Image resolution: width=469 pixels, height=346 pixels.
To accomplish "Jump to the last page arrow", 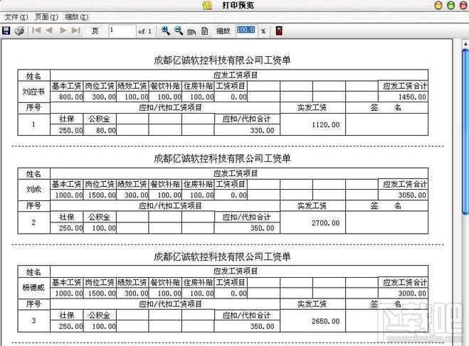I will point(76,31).
